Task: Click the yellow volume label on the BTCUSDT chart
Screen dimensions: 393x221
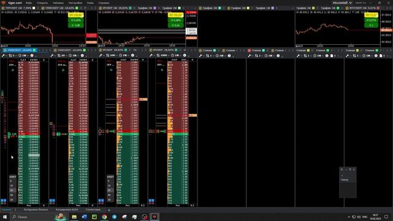Action: 371,15
